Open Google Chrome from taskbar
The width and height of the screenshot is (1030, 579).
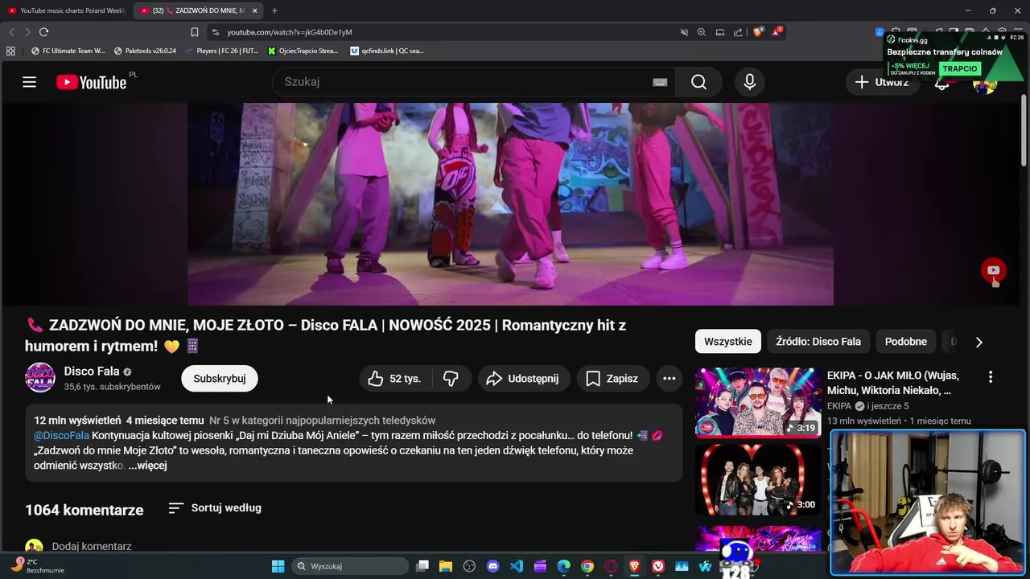tap(587, 566)
